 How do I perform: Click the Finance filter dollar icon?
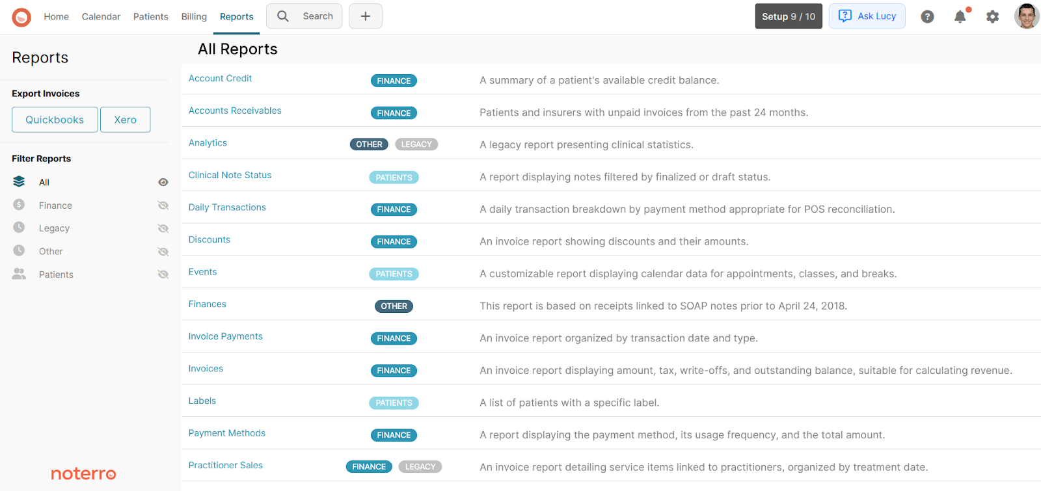[19, 205]
